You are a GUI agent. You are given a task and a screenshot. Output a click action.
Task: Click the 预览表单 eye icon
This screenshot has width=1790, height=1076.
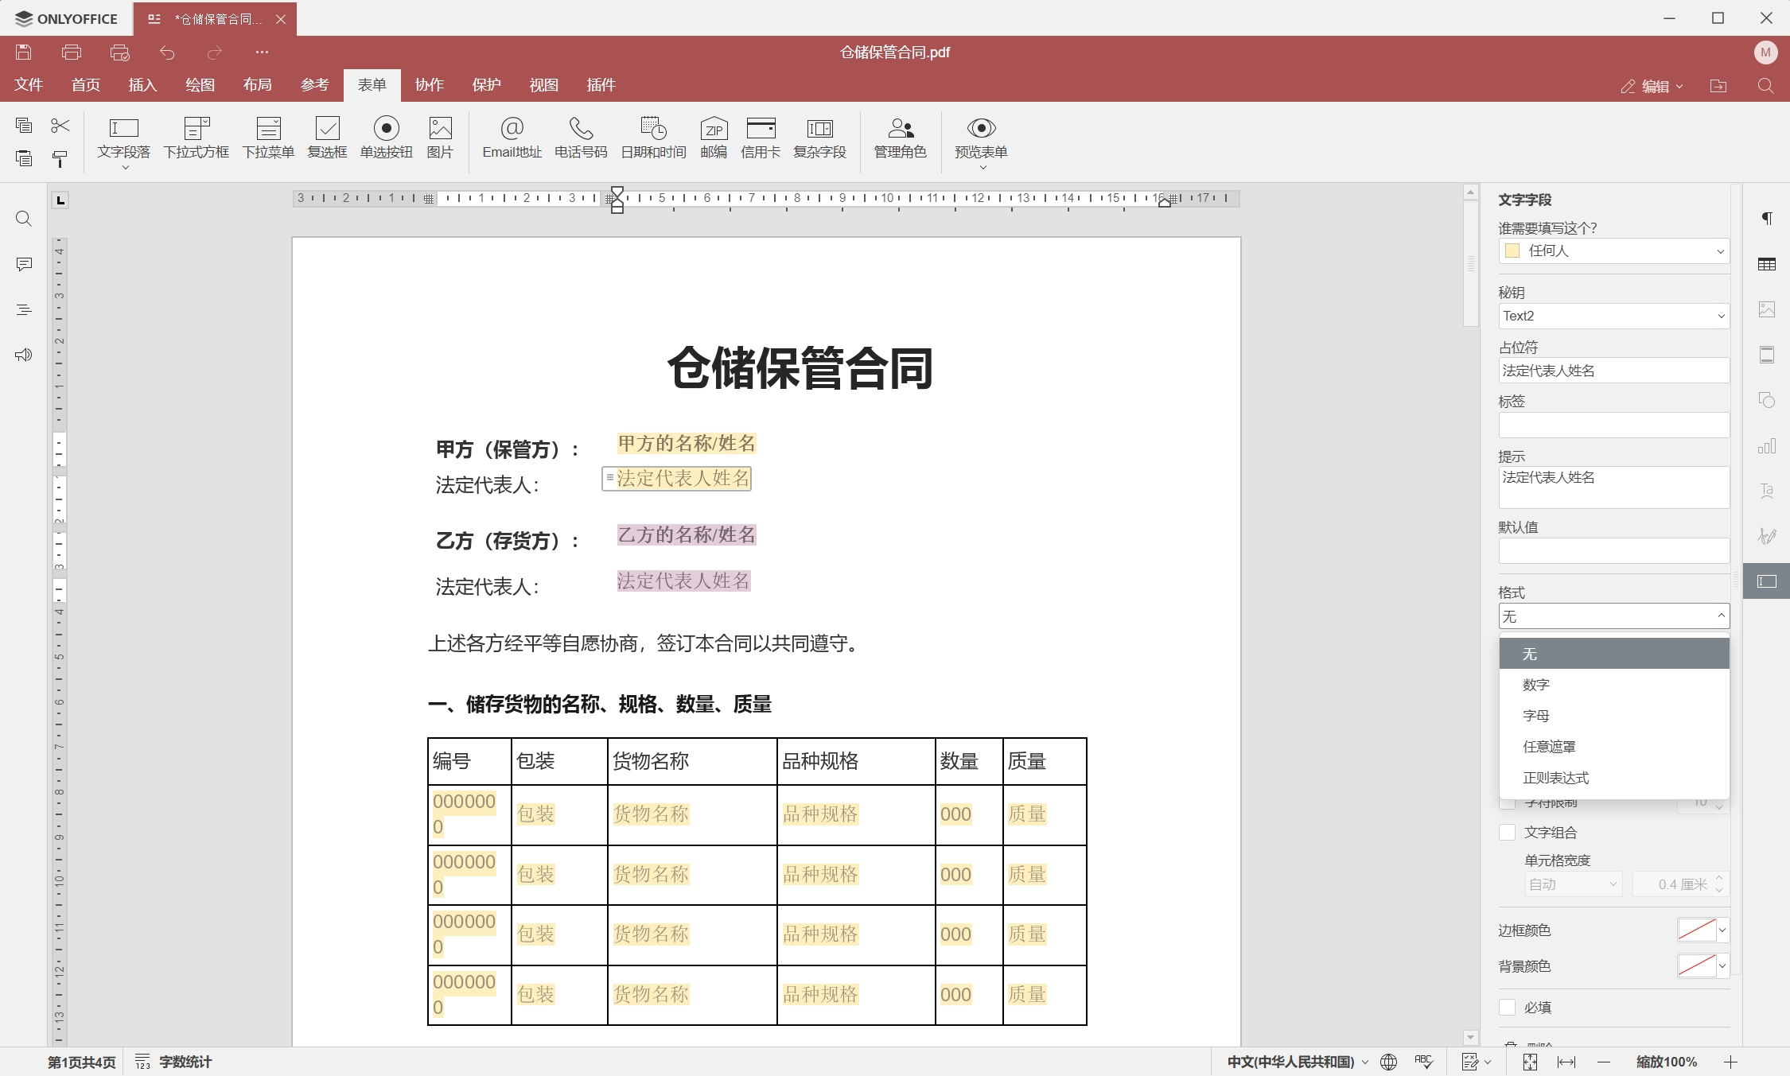981,129
